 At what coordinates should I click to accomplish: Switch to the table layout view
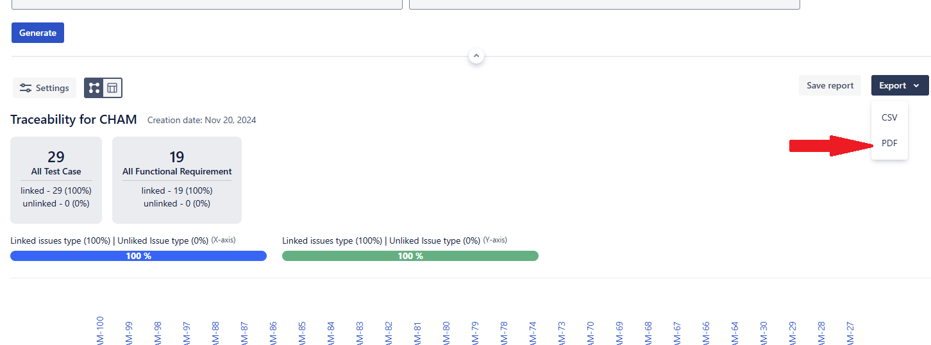[112, 88]
